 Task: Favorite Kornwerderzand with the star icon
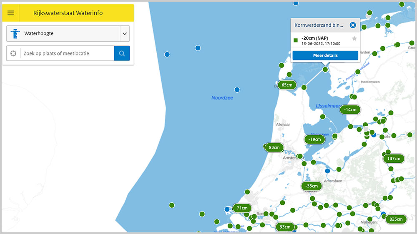(354, 39)
